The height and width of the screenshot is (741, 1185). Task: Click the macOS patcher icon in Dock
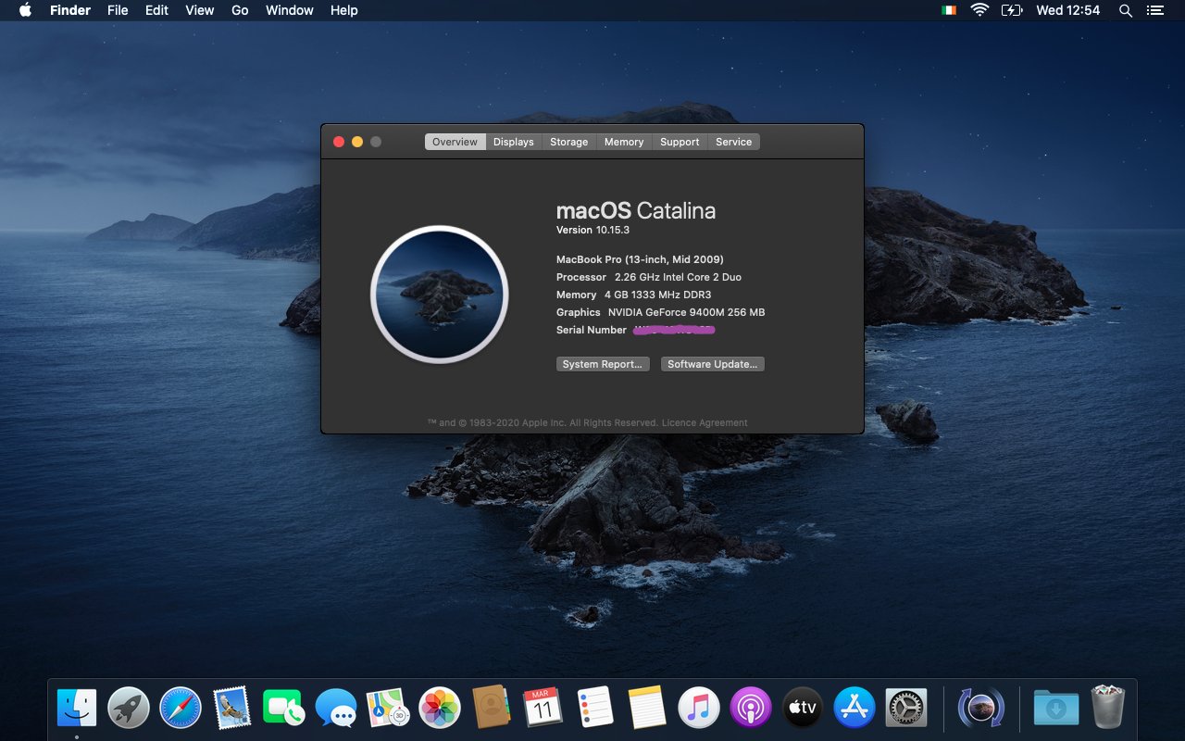981,709
